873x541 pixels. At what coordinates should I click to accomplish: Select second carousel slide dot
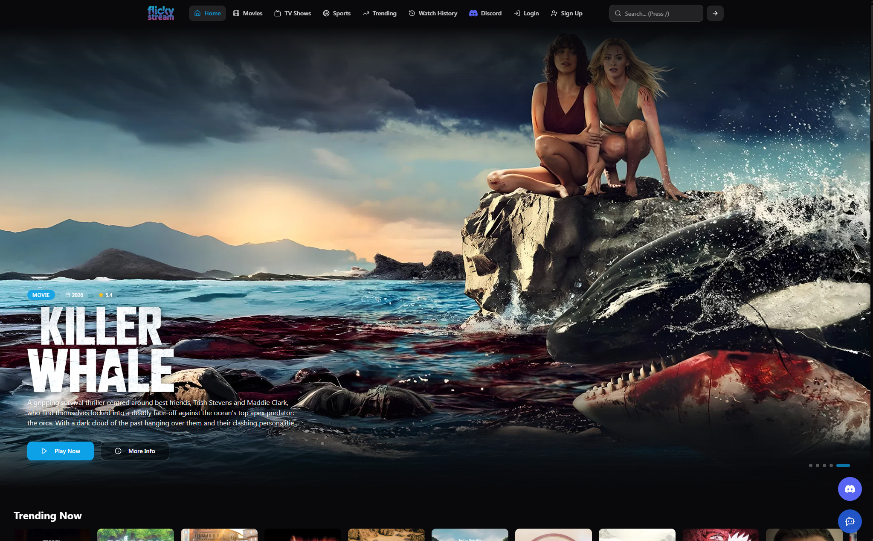(817, 465)
